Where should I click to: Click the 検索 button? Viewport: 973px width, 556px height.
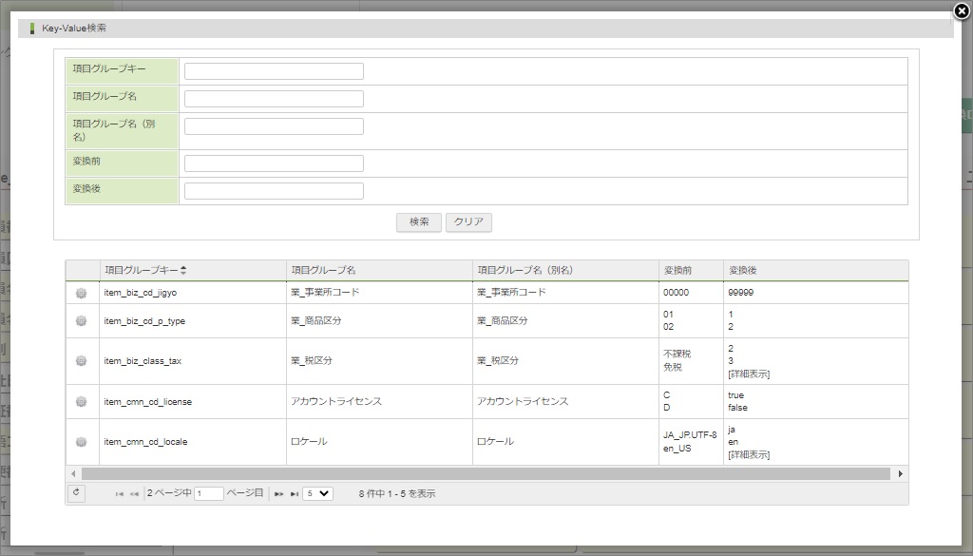point(418,222)
